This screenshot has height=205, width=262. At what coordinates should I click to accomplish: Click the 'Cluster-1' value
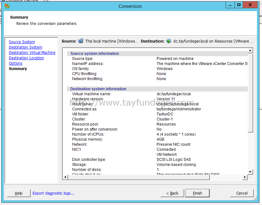tap(165, 119)
